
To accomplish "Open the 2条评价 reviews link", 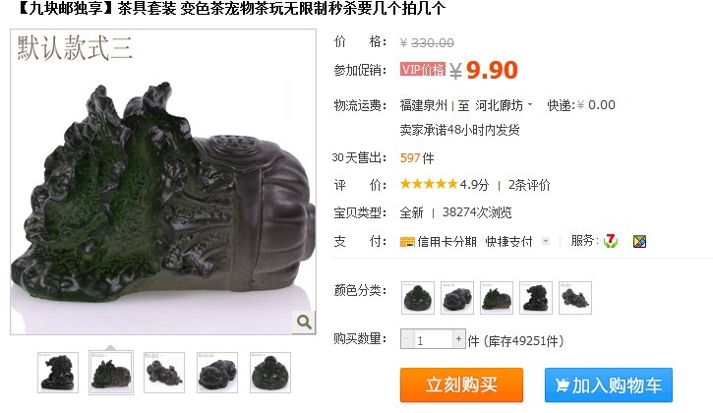I will pos(529,185).
